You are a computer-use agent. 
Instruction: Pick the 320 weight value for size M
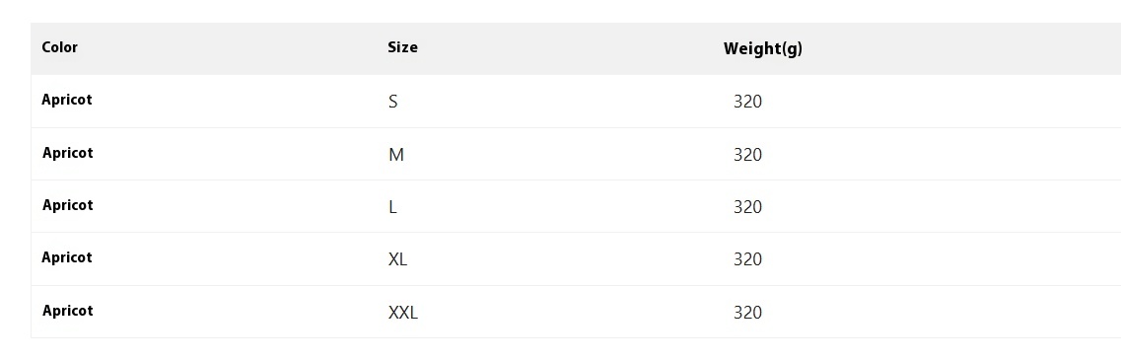coord(747,155)
